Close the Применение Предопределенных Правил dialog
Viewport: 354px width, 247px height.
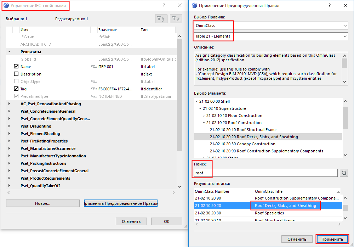pos(346,5)
